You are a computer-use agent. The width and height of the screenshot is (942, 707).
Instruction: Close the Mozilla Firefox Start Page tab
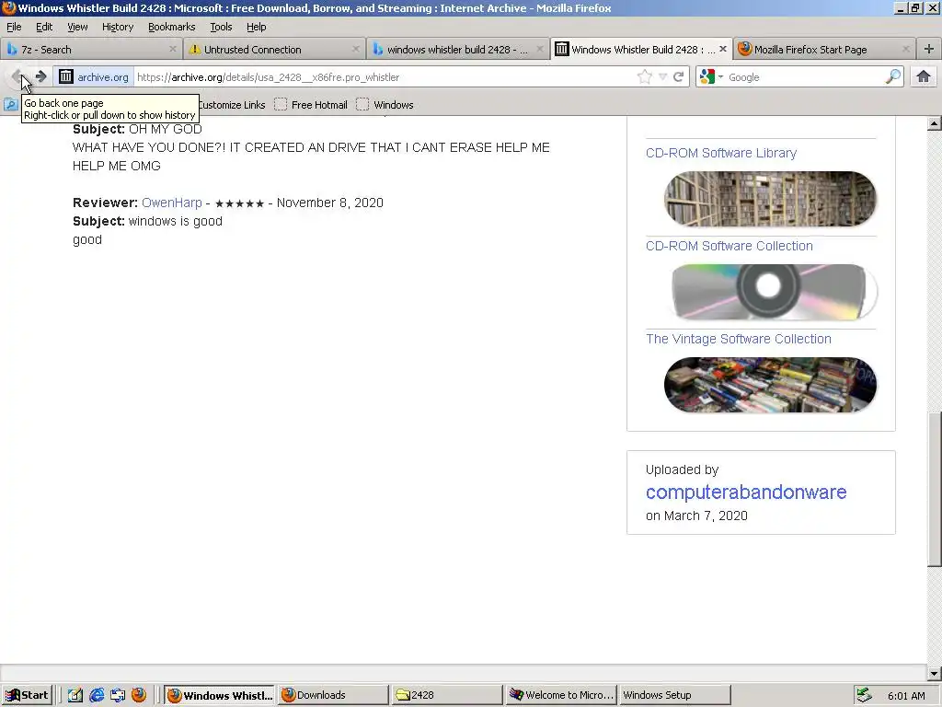(906, 50)
